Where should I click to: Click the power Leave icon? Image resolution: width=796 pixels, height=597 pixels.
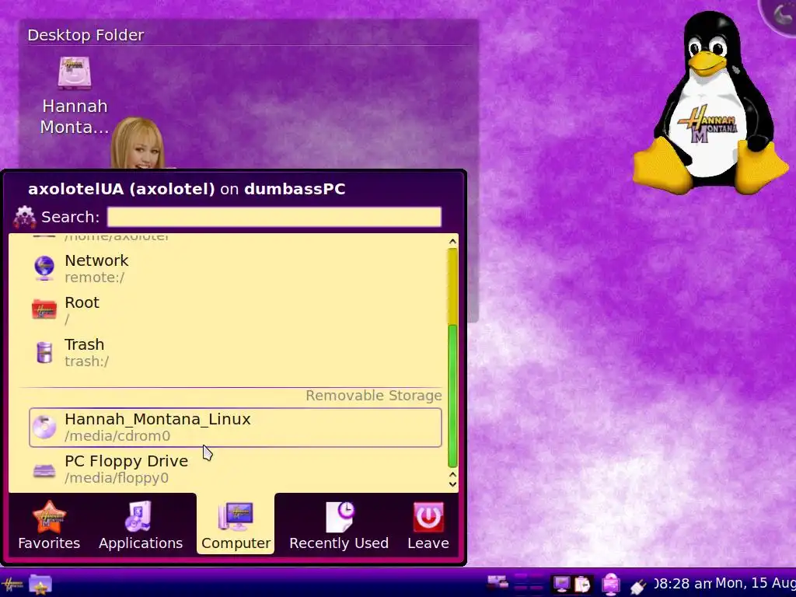click(x=428, y=517)
